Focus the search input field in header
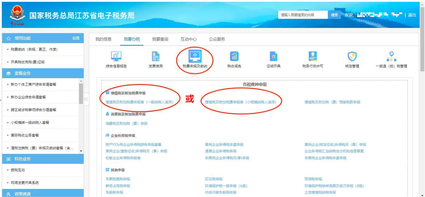The height and width of the screenshot is (197, 425). pyautogui.click(x=303, y=15)
